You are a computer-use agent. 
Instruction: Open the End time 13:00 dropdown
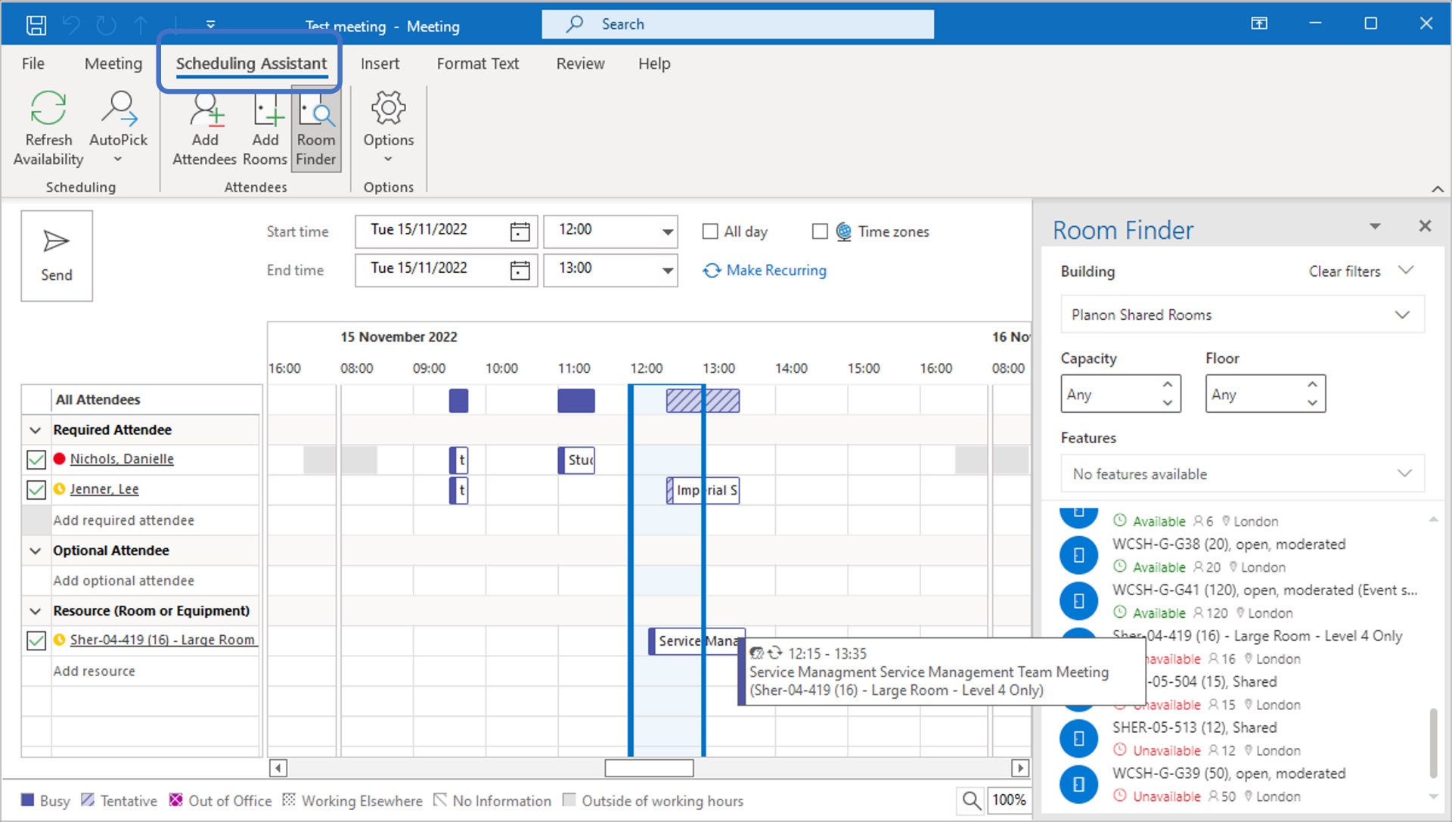point(667,270)
